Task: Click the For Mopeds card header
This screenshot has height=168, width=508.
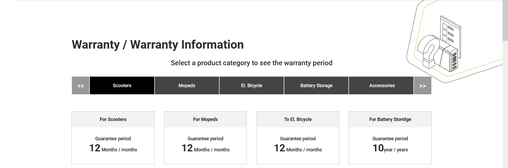Action: click(x=205, y=119)
